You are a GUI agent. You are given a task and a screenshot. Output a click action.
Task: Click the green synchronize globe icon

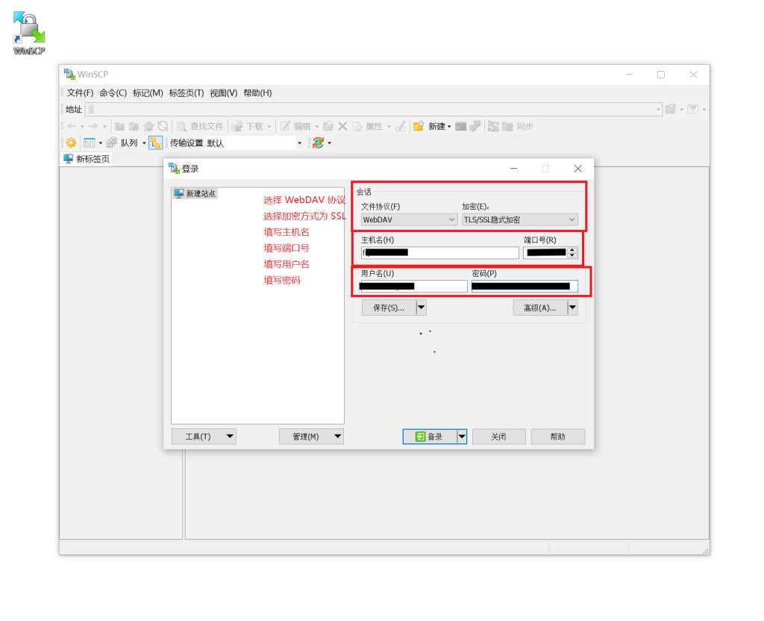319,143
